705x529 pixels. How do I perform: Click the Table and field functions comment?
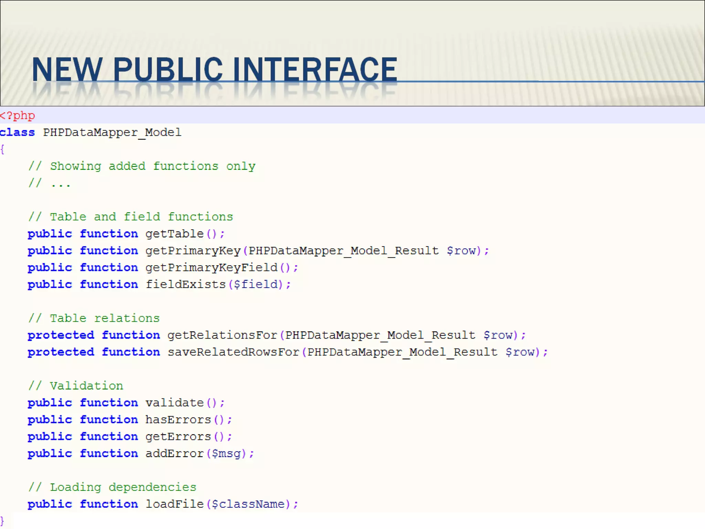point(131,217)
